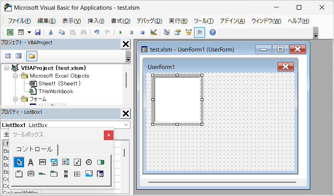Choose the TextBox tool in toolbox
Screen dimensions: 334x196
point(43,162)
